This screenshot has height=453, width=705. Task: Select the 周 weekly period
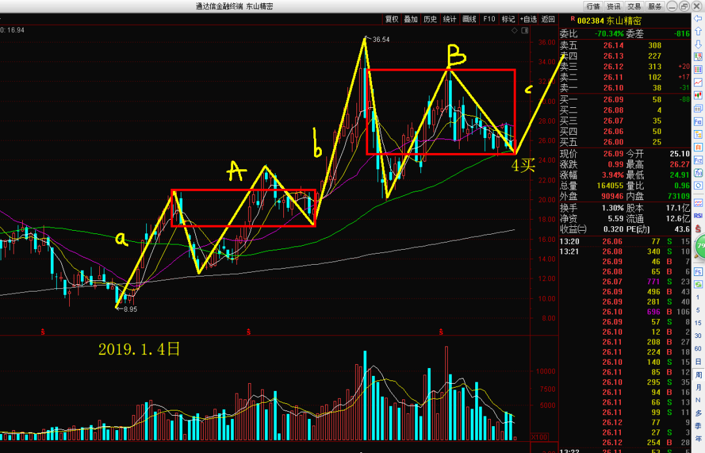698,375
